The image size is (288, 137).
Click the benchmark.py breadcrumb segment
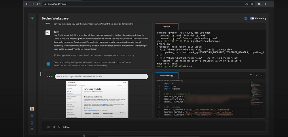click(177, 81)
